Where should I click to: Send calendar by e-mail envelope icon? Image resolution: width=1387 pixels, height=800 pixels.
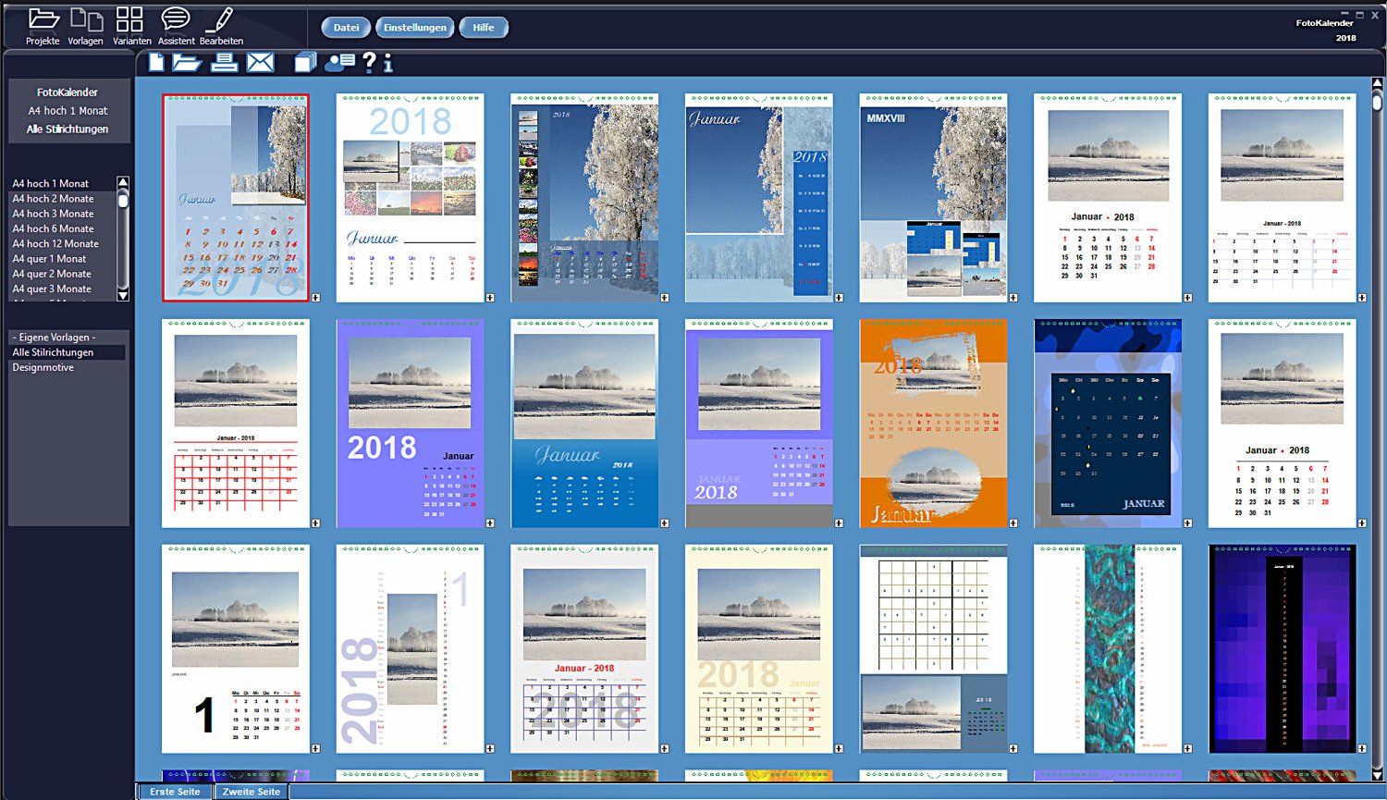coord(261,63)
